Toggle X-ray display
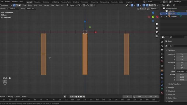 [x=144, y=5]
